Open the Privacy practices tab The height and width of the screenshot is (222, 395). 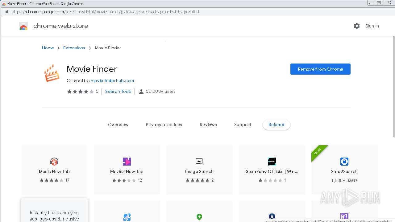point(164,125)
